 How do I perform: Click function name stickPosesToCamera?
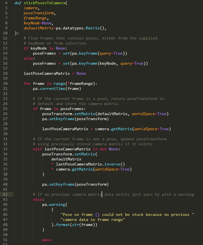pos(44,3)
